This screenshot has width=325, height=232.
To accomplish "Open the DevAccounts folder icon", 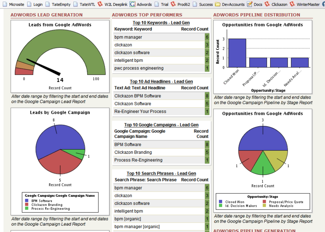I will click(217, 4).
